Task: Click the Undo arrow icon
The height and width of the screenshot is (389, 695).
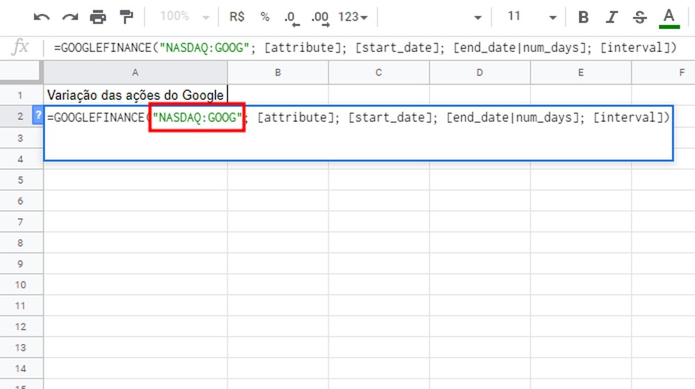Action: pos(42,17)
